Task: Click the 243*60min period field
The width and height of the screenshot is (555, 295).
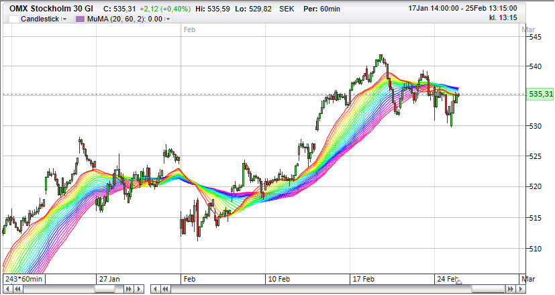Action: pos(24,279)
